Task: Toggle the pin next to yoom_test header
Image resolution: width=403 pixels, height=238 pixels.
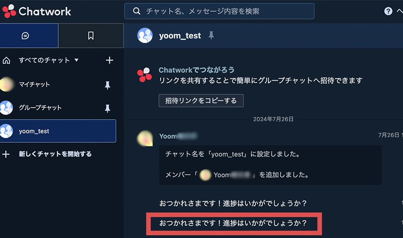Action: (211, 35)
